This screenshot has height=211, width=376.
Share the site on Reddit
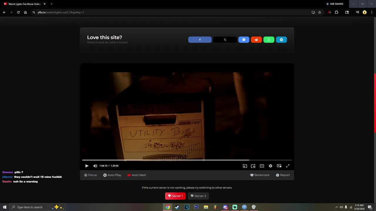[x=256, y=40]
